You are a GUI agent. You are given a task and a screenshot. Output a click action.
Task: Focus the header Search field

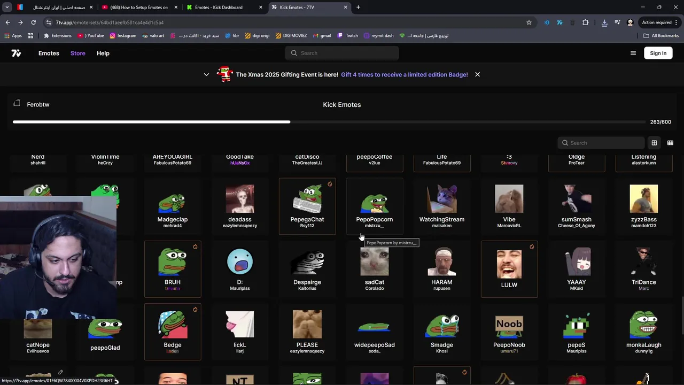click(x=342, y=53)
